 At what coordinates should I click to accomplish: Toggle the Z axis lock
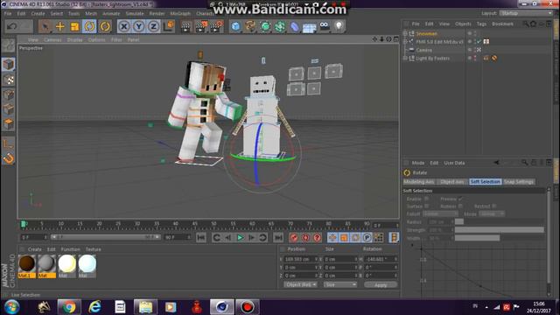(154, 26)
